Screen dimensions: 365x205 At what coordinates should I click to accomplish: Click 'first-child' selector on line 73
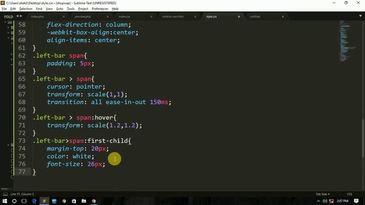click(x=108, y=141)
